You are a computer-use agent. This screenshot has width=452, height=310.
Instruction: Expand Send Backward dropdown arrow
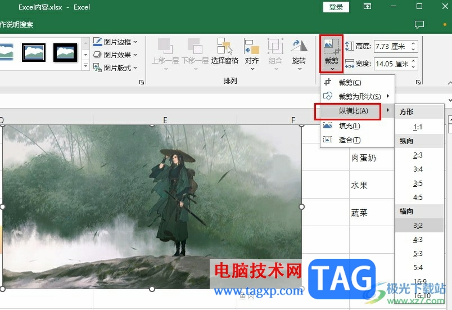[x=196, y=69]
